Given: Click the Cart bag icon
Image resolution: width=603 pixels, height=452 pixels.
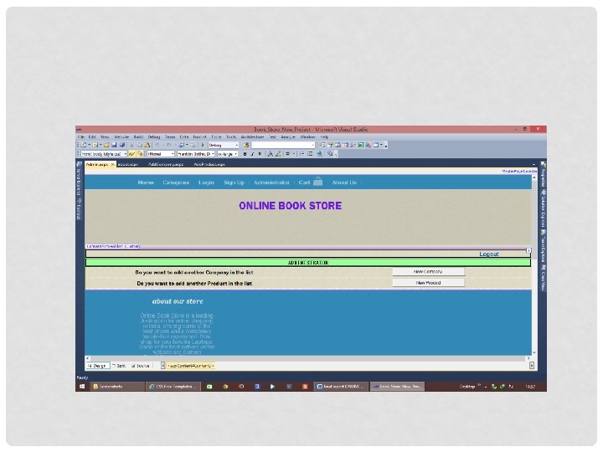Looking at the screenshot, I should point(317,181).
